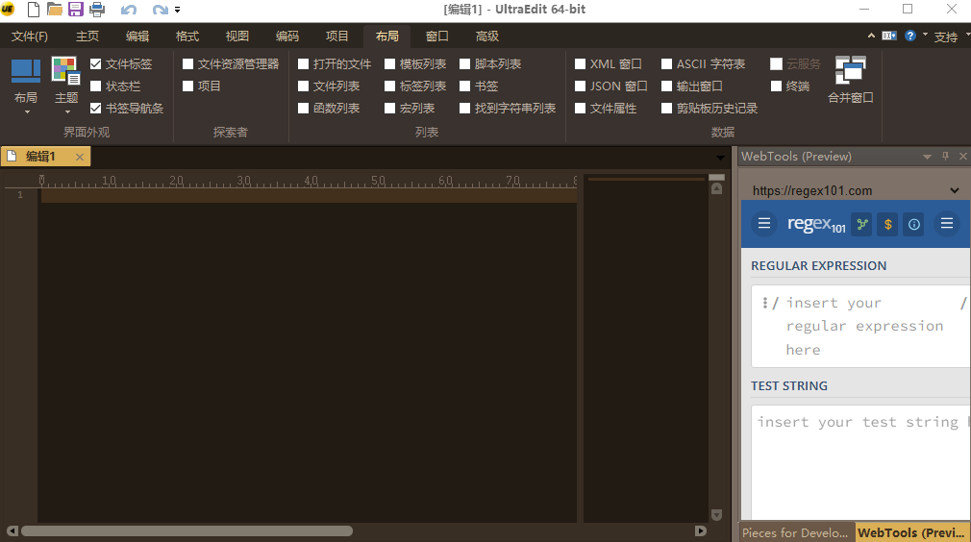The width and height of the screenshot is (971, 542).
Task: Click the 合并窗口 merge windows icon
Action: click(850, 79)
